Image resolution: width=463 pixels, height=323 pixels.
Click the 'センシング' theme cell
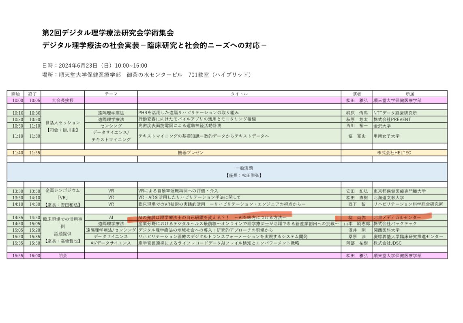111,126
